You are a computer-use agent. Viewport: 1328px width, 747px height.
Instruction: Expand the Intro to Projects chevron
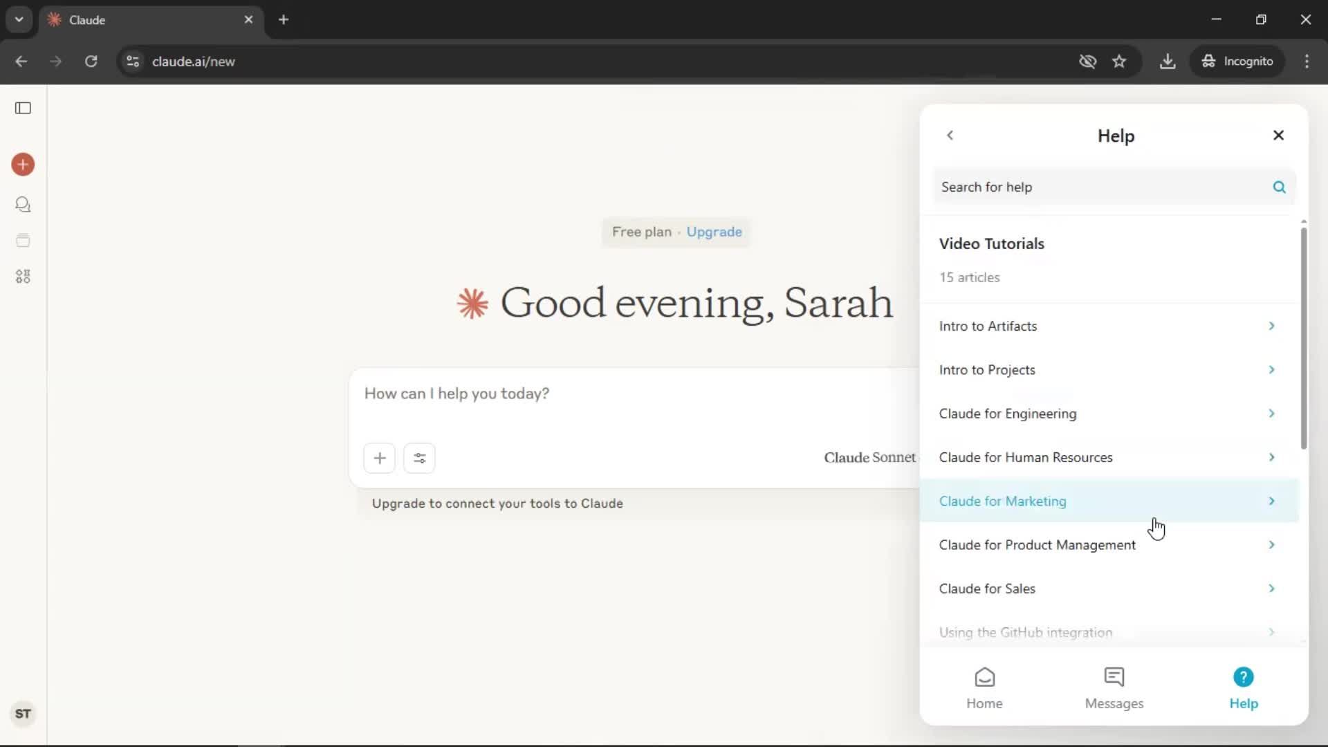coord(1271,369)
